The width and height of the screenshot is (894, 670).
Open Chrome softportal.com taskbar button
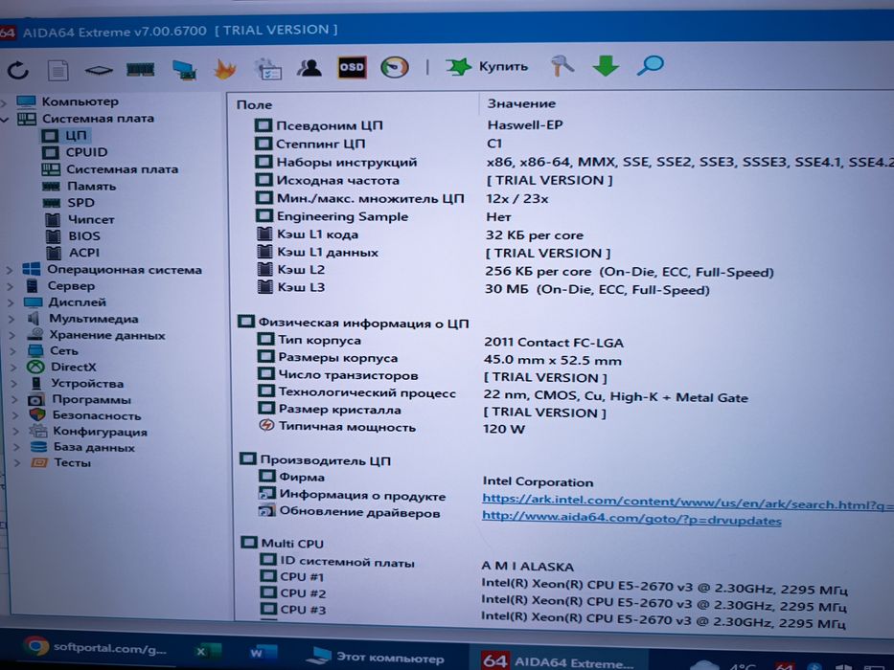[x=96, y=648]
